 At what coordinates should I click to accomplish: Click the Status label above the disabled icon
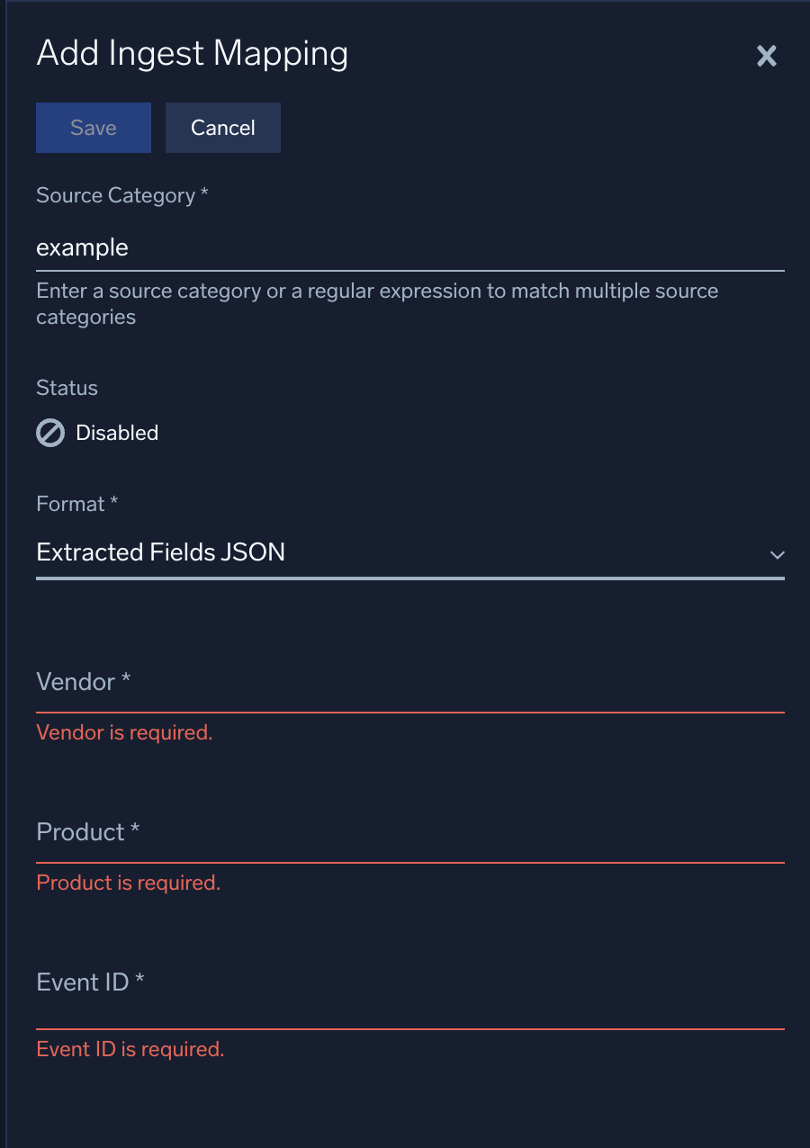tap(67, 388)
